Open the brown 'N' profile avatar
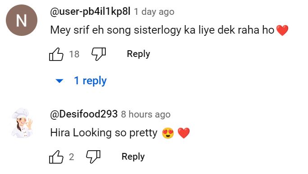Viewport: 308px width, 174px height. [22, 20]
